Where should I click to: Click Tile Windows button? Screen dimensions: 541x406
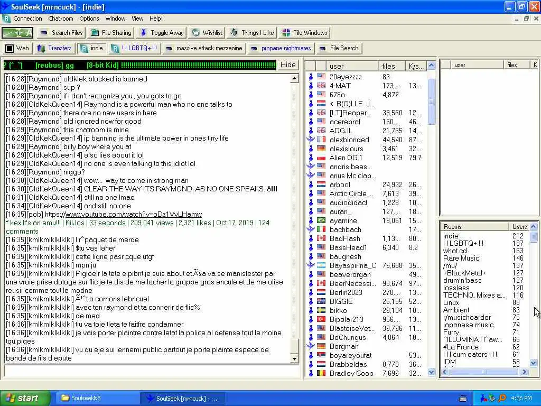click(305, 33)
